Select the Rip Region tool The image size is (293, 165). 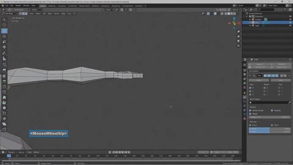pyautogui.click(x=4, y=129)
